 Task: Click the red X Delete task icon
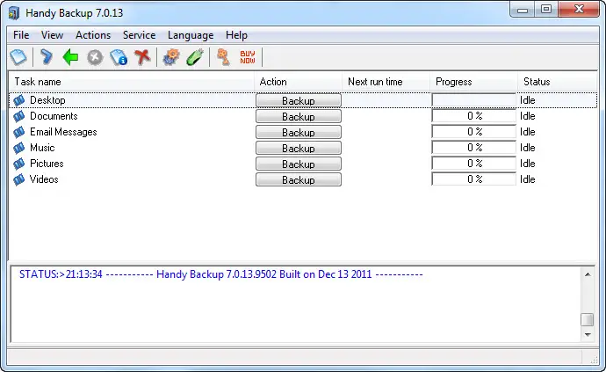click(x=142, y=57)
